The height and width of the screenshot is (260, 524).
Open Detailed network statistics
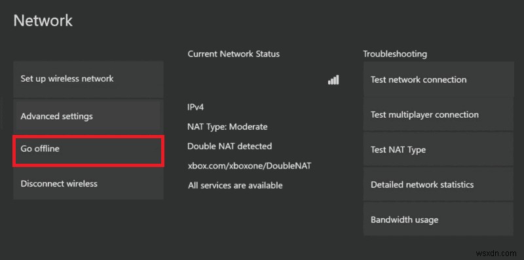click(438, 185)
